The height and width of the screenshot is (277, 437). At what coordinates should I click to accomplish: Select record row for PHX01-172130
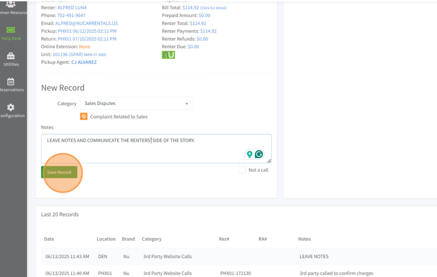pos(235,273)
